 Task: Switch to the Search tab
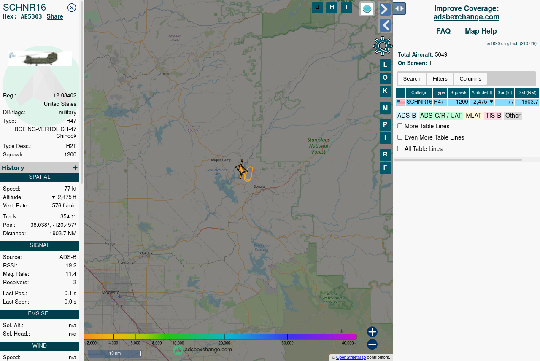[412, 79]
